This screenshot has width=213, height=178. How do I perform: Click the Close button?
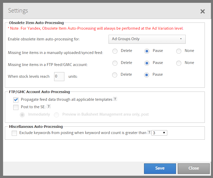pos(194,168)
